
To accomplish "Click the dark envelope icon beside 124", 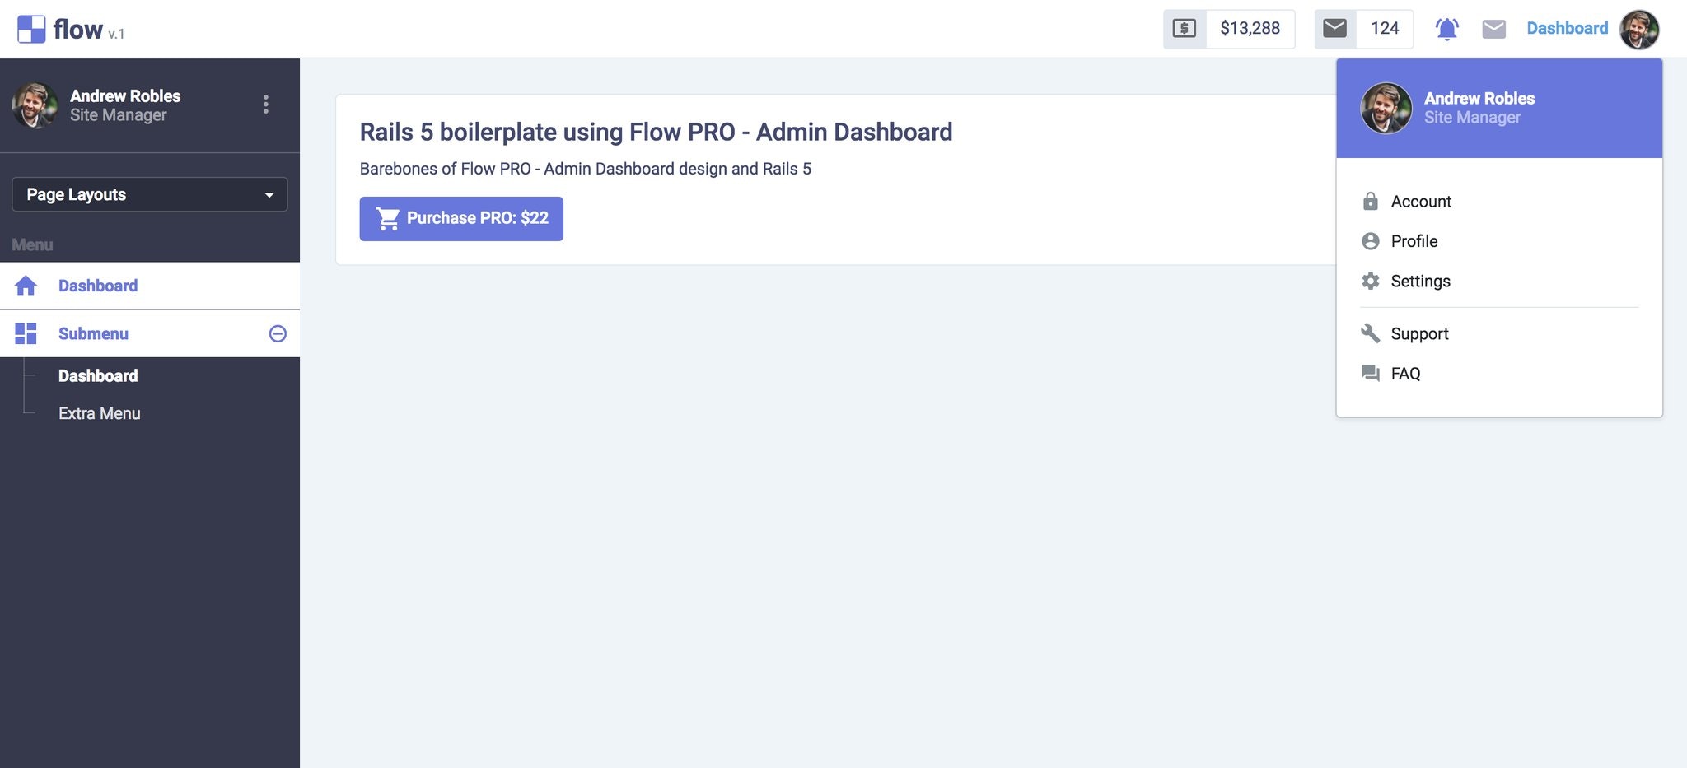I will 1334,29.
